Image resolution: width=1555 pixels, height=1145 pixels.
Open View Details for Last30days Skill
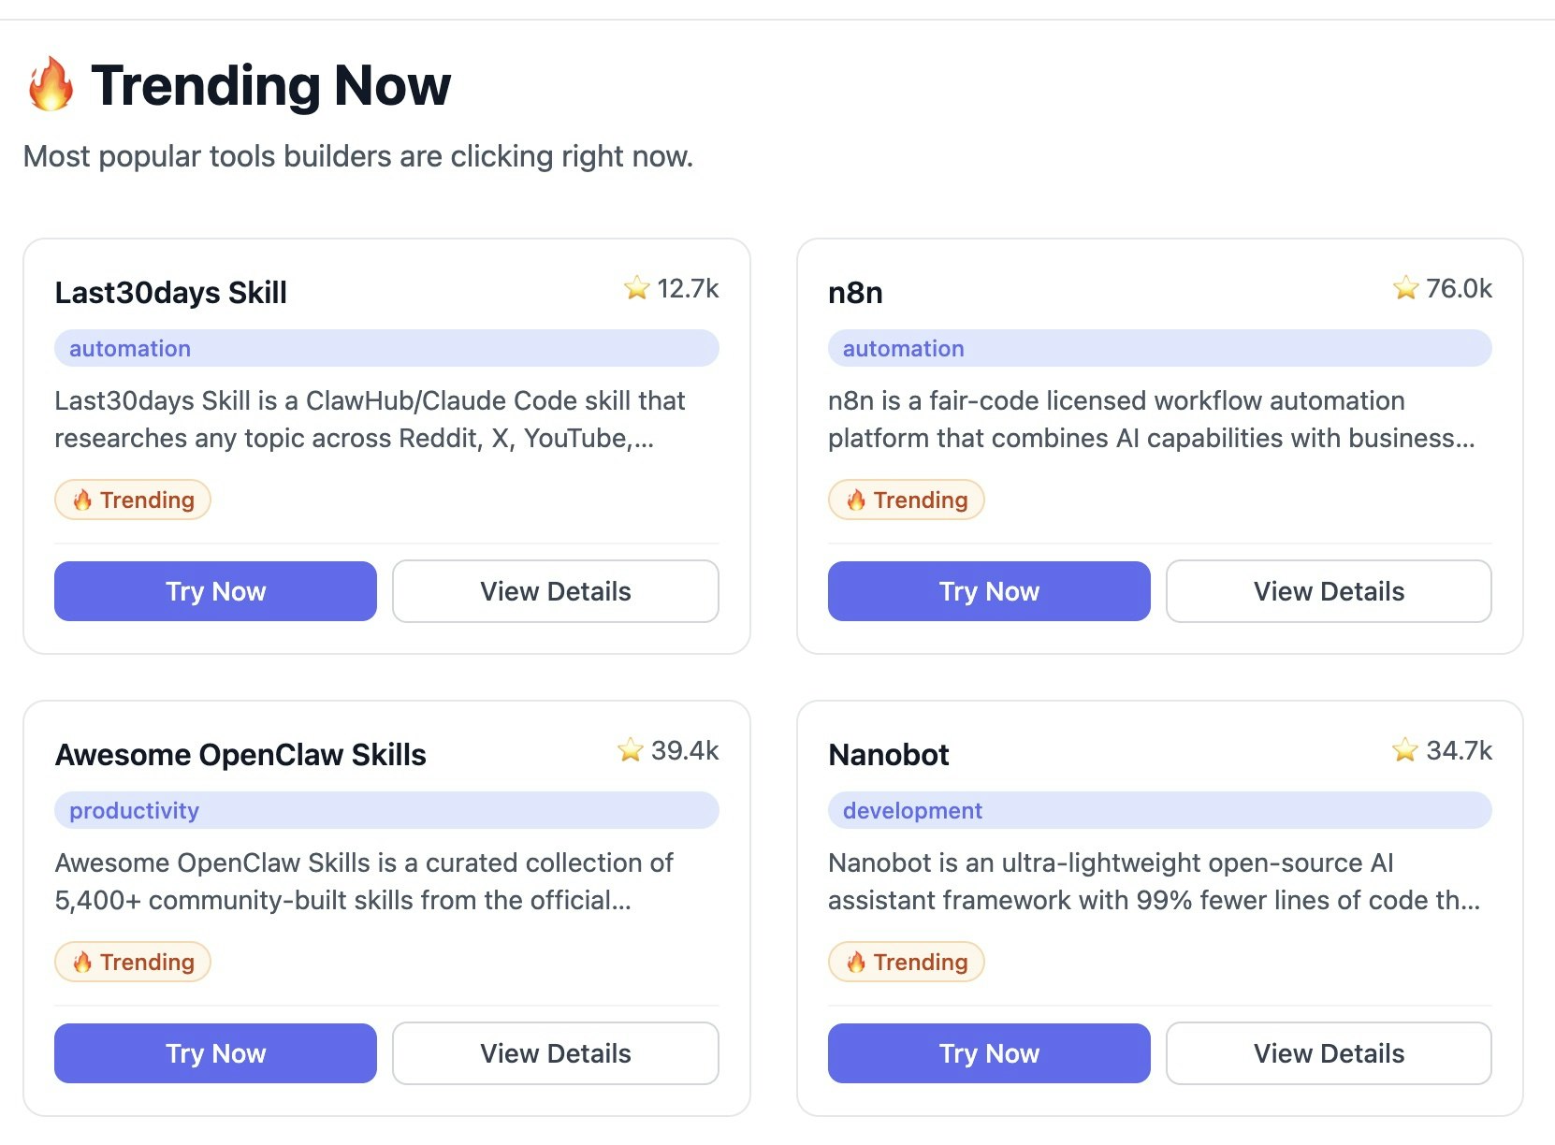point(555,591)
